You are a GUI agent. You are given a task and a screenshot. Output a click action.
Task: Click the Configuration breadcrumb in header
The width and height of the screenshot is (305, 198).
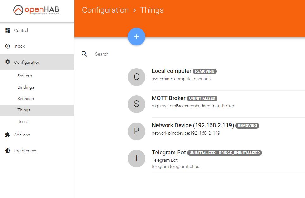(x=105, y=10)
